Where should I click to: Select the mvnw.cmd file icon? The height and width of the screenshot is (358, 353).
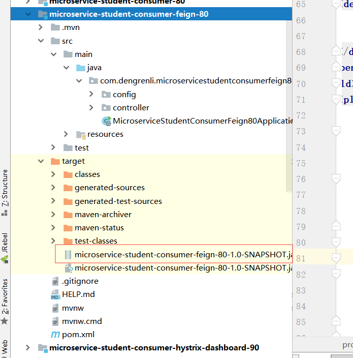55,321
